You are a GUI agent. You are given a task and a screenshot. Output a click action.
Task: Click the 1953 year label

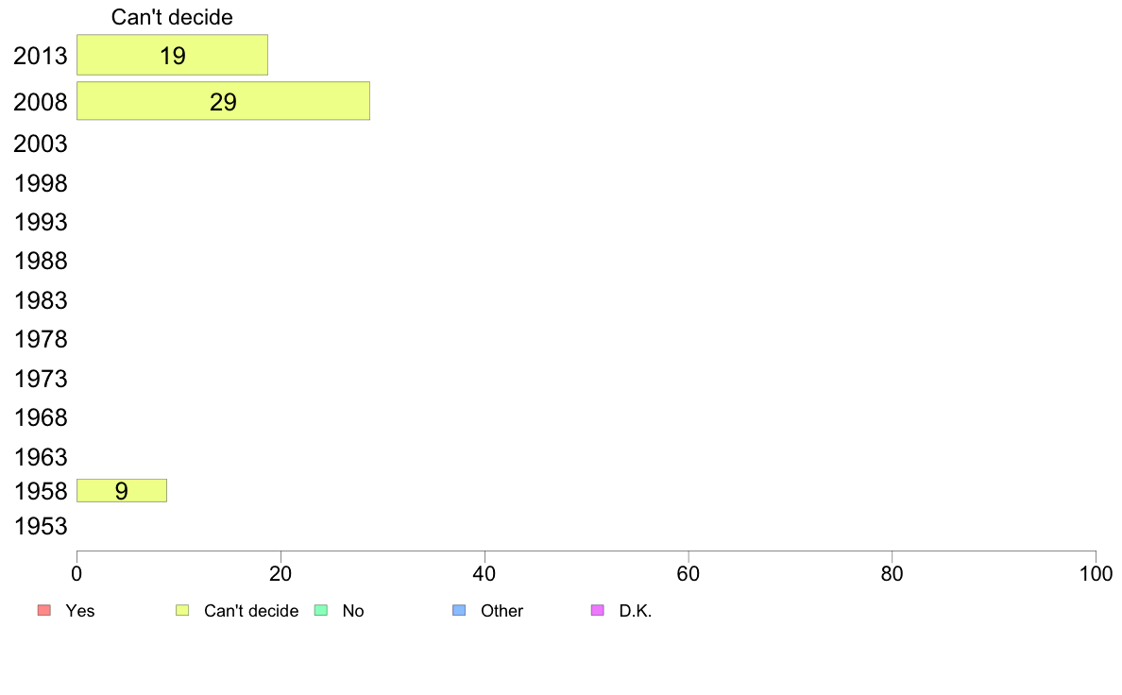pyautogui.click(x=41, y=526)
